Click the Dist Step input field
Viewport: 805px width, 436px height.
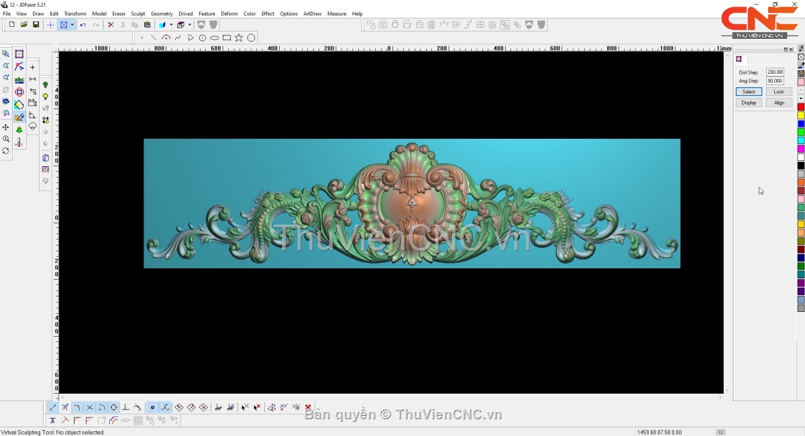pos(775,72)
